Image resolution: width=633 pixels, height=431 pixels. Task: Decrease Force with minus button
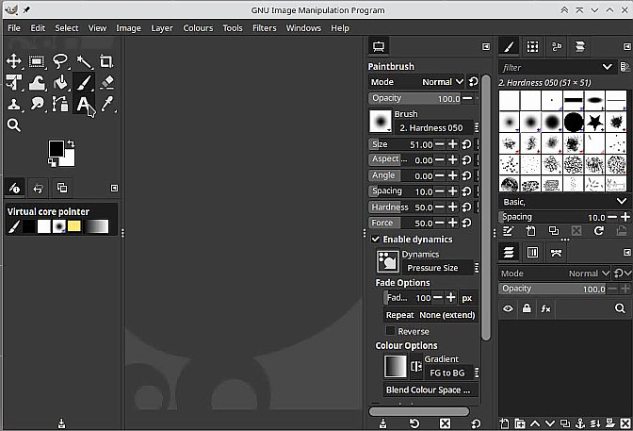(440, 223)
